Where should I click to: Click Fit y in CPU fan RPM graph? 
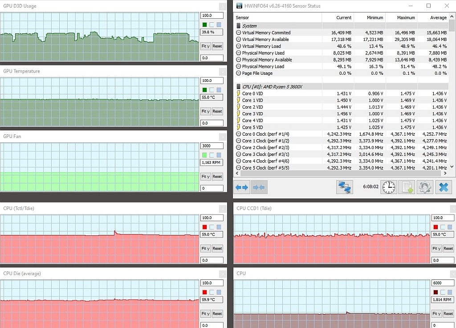(436, 314)
